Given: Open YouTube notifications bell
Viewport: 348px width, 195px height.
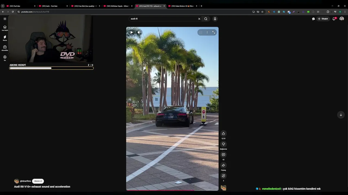Looking at the screenshot, I should 334,19.
